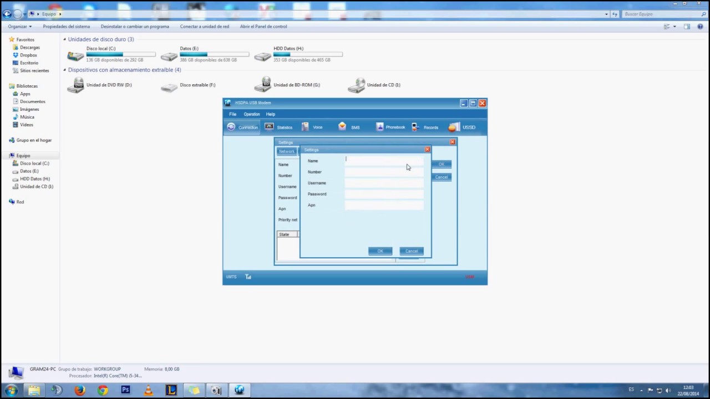The width and height of the screenshot is (710, 399).
Task: Go back in the Explorer window
Action: click(7, 14)
